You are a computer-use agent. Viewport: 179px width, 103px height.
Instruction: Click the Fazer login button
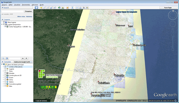(168, 8)
